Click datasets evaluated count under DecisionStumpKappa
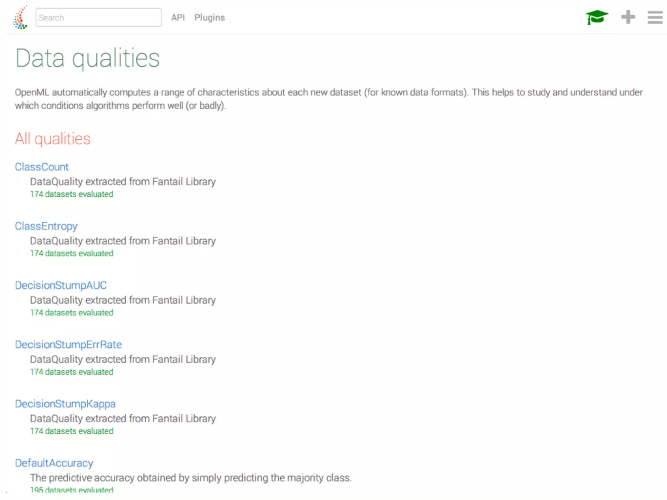This screenshot has height=500, width=667. 72,431
